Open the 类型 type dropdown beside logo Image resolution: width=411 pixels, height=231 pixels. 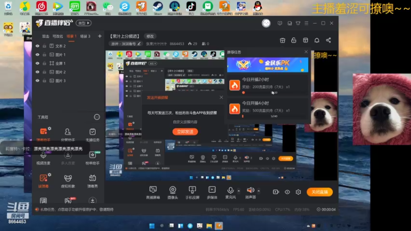83,23
